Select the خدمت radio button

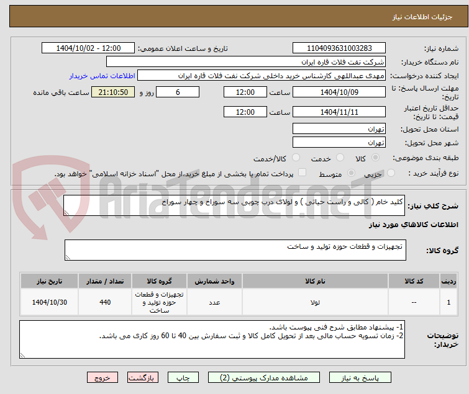(x=340, y=158)
